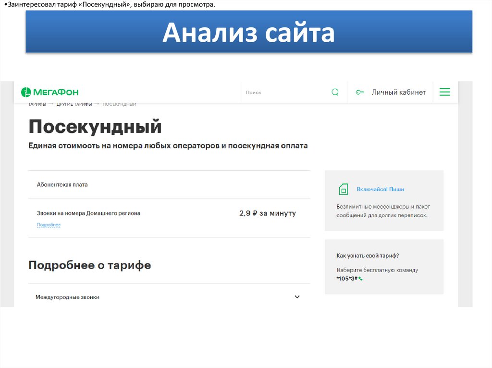Click the *105*3# command text
The width and height of the screenshot is (492, 368).
coord(346,279)
